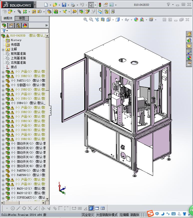Expand the SIFUDIANJI<1> component node

click(x=3, y=198)
